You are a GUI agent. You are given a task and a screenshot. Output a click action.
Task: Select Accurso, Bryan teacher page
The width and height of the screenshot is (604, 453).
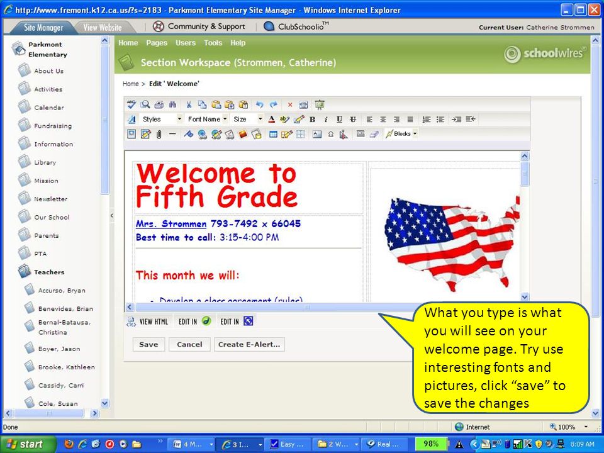(62, 291)
